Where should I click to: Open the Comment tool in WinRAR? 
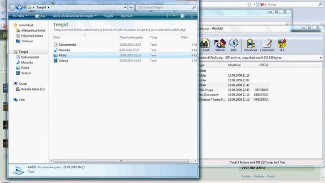(267, 45)
